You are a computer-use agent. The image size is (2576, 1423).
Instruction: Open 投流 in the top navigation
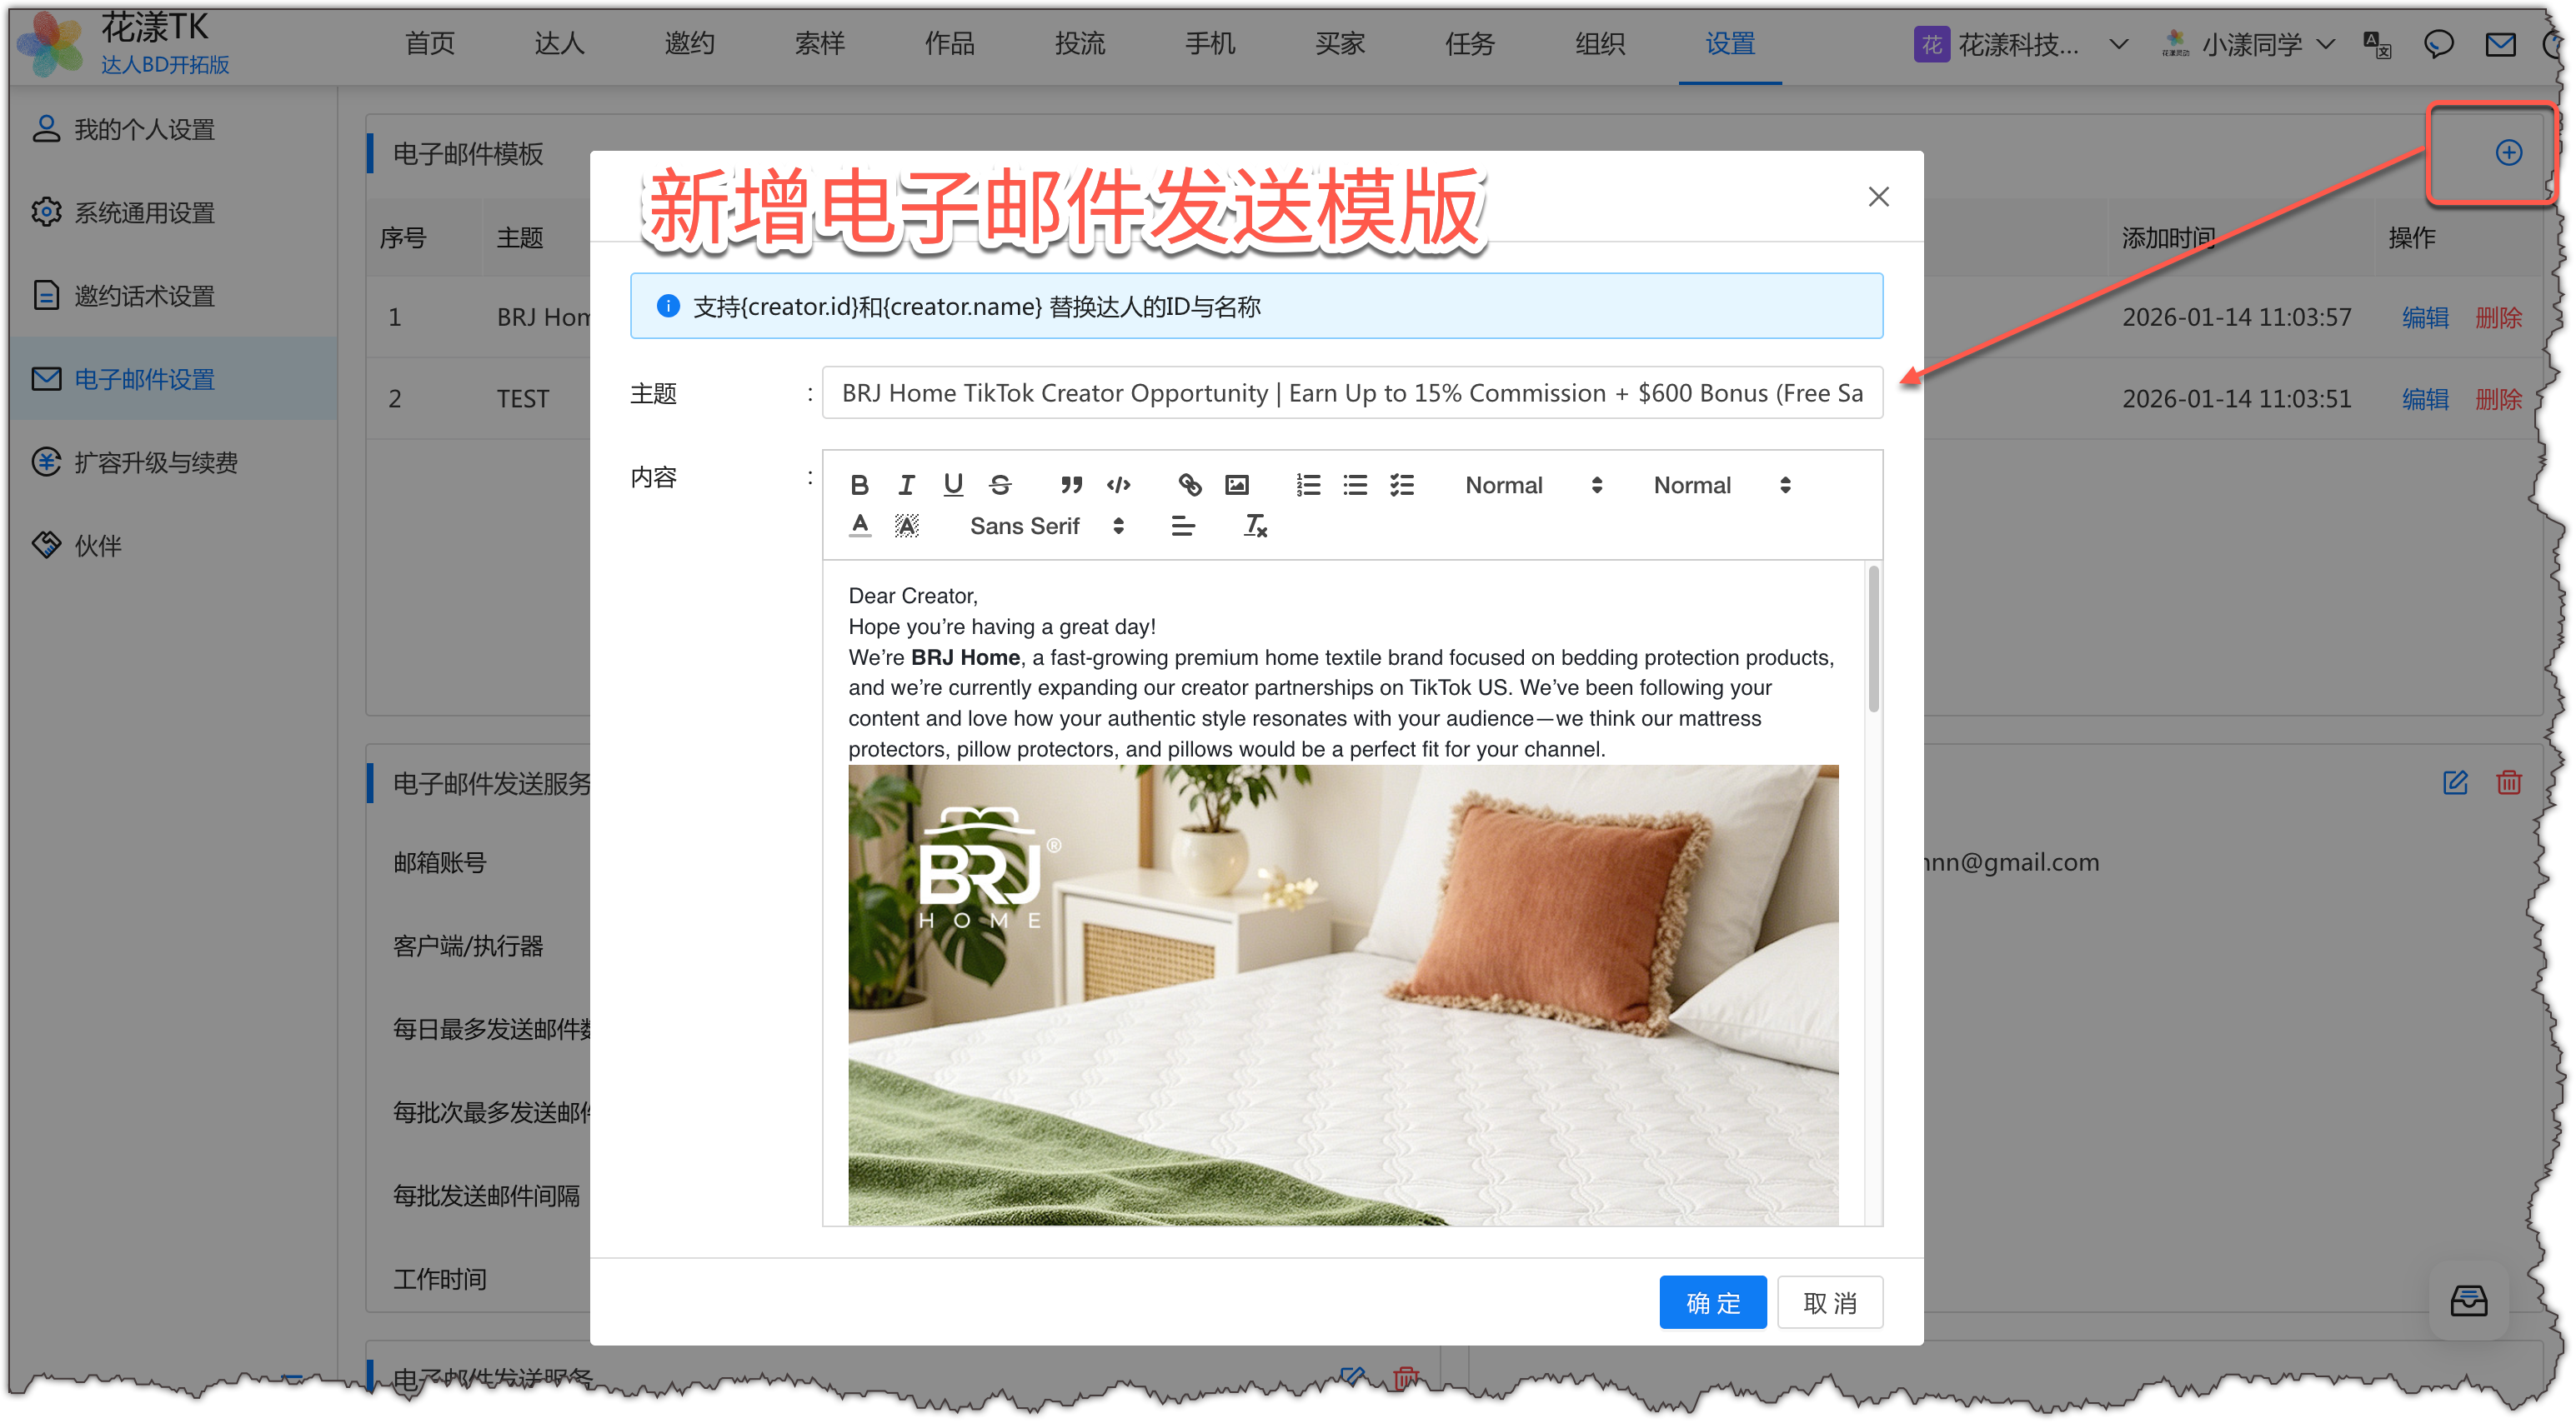point(1079,44)
